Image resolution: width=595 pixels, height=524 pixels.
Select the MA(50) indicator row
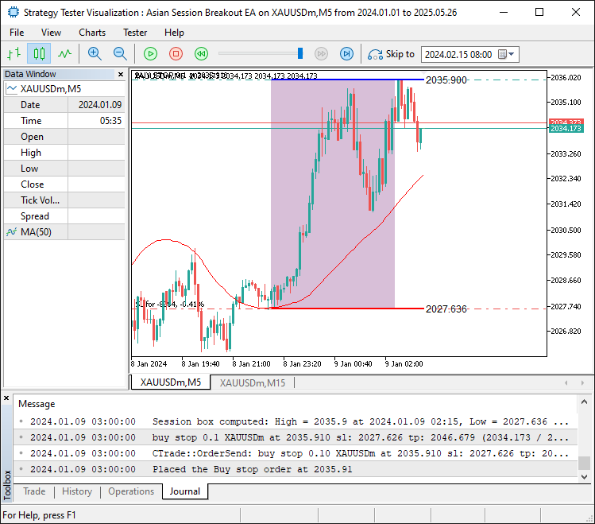tap(35, 232)
